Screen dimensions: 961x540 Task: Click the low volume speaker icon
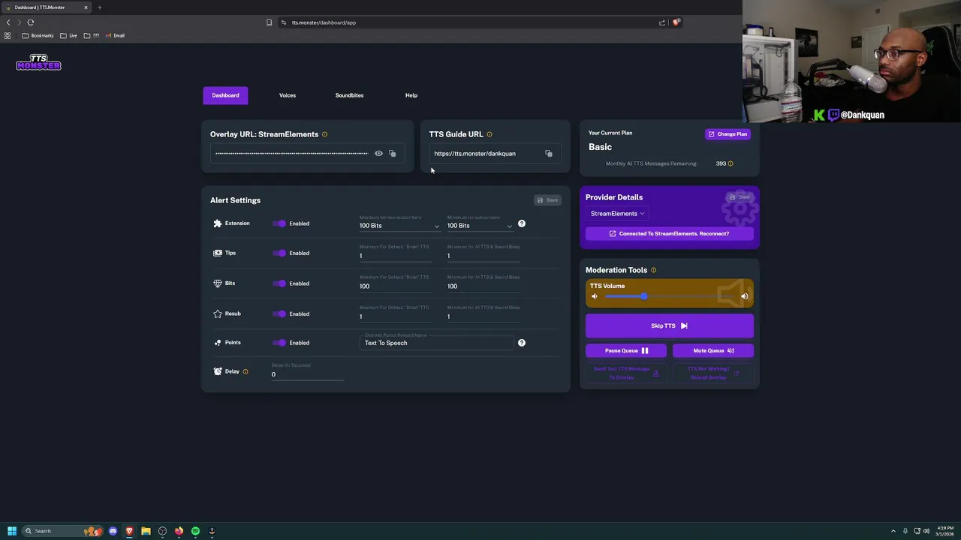[x=595, y=296]
